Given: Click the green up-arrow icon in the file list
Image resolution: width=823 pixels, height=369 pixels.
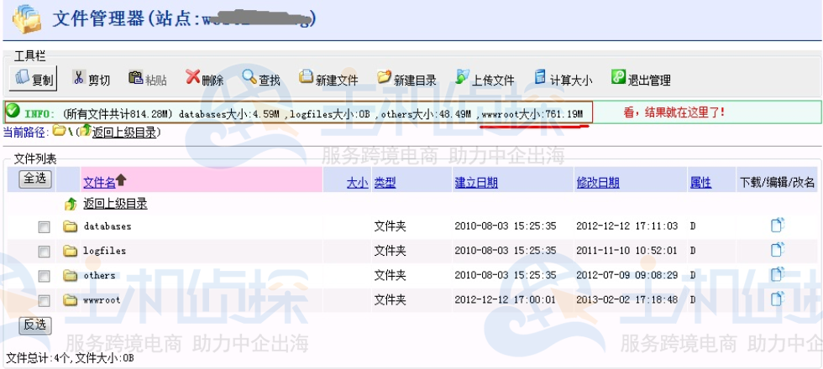Looking at the screenshot, I should pos(71,204).
